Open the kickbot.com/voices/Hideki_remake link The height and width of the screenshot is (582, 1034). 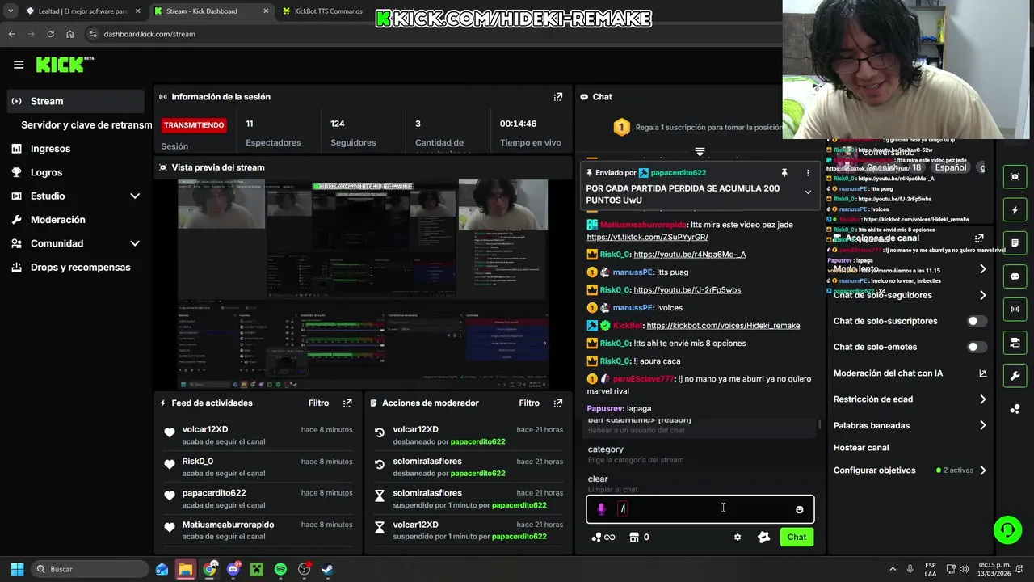[723, 325]
